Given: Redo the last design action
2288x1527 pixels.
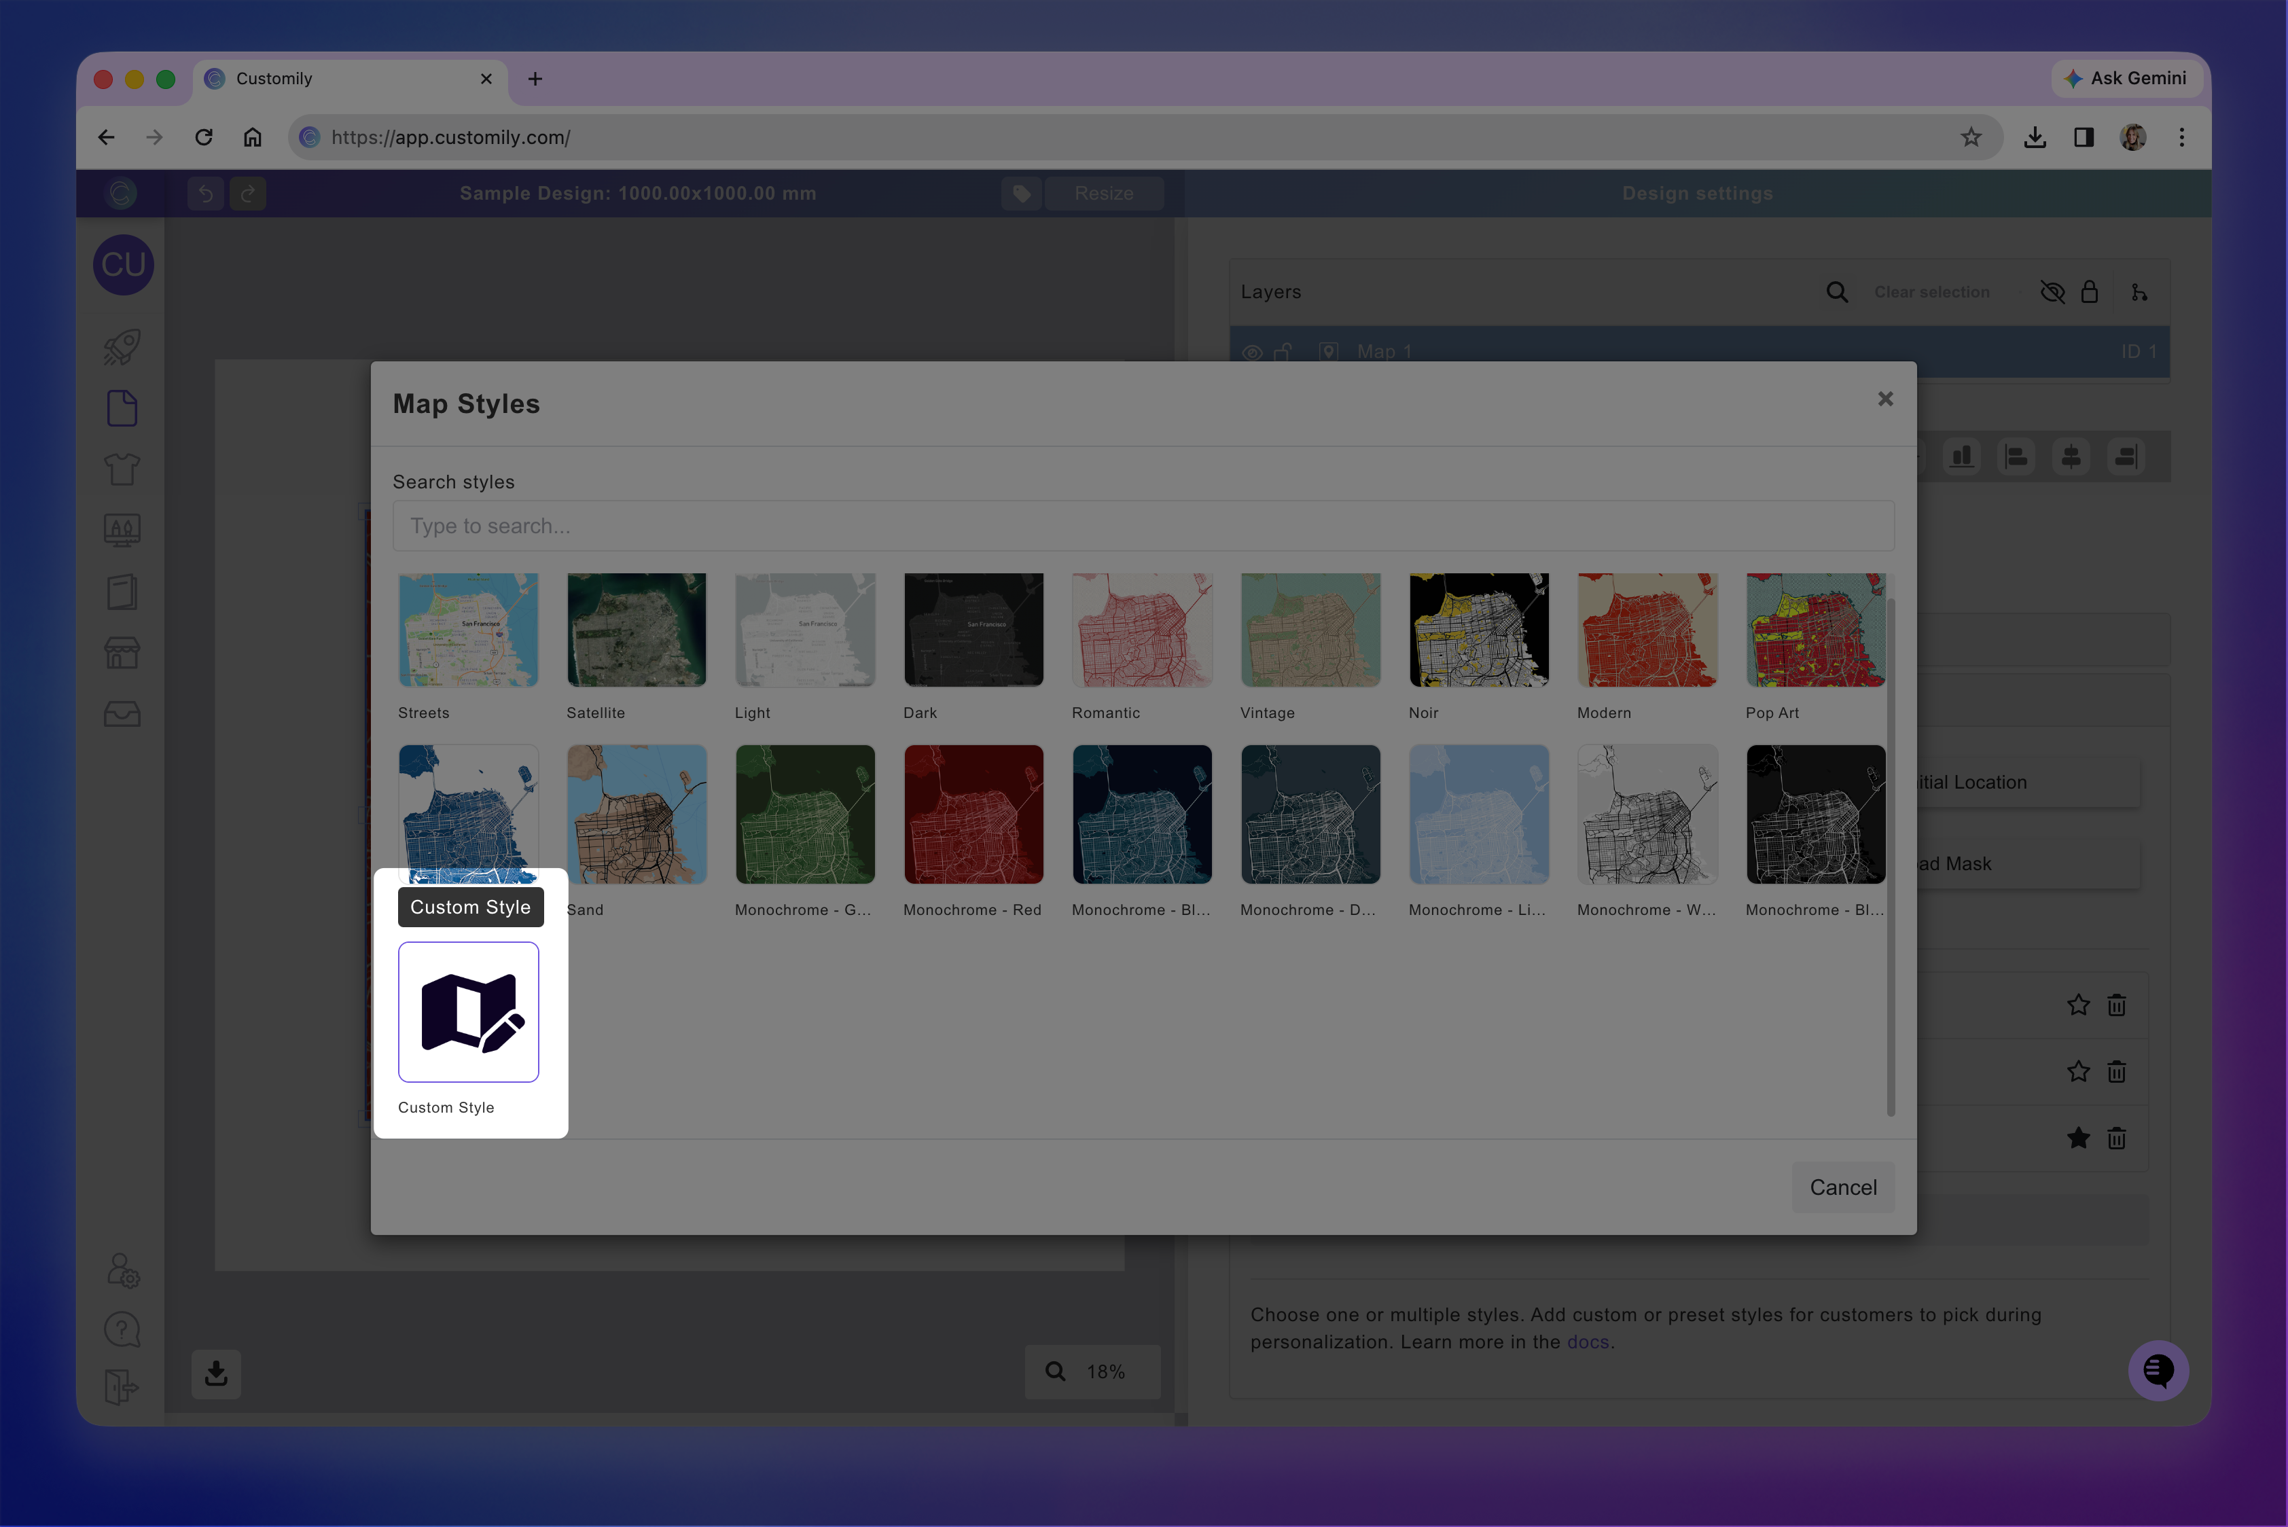Looking at the screenshot, I should point(249,194).
